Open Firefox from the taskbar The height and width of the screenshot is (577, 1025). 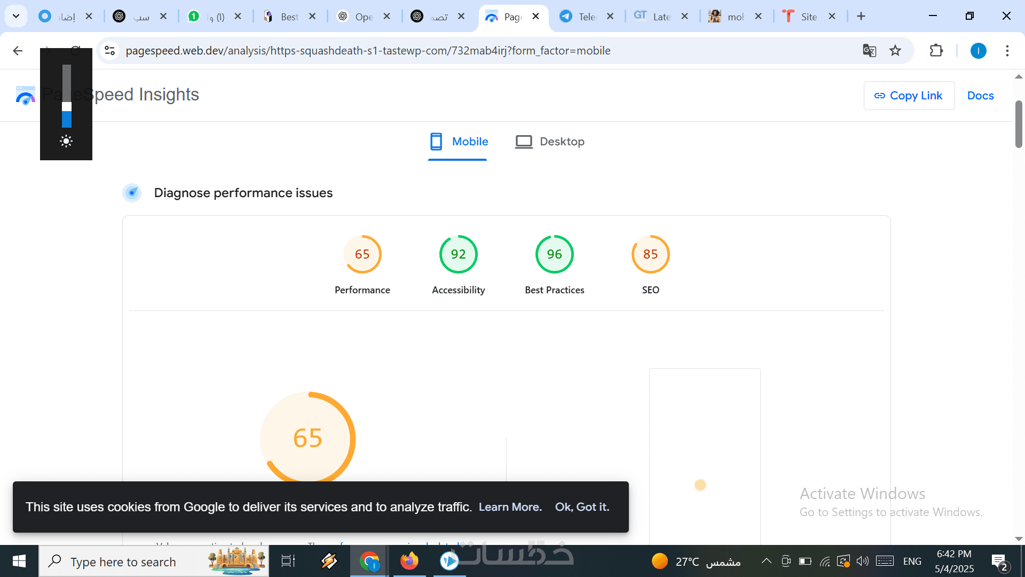tap(409, 562)
